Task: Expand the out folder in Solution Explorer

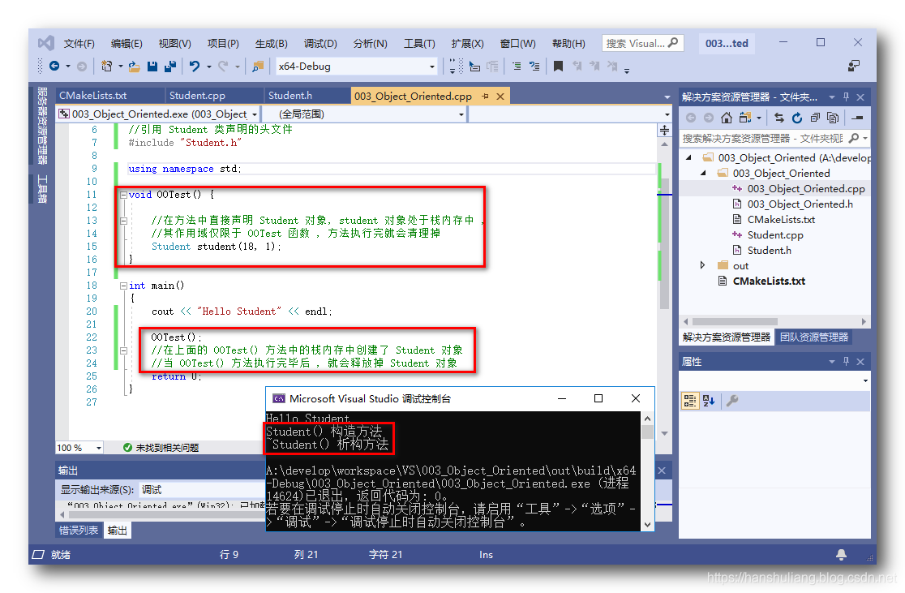Action: click(x=702, y=265)
